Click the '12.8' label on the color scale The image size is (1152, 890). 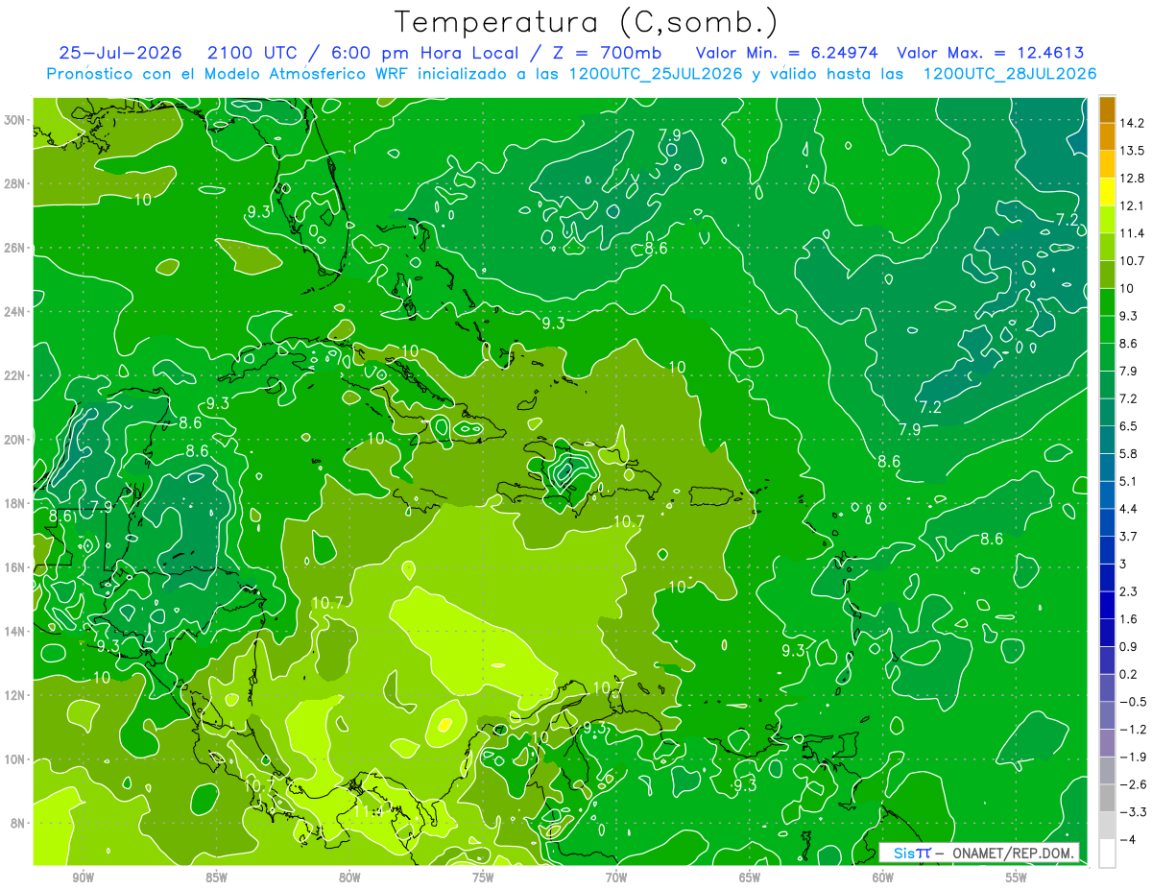tap(1133, 179)
